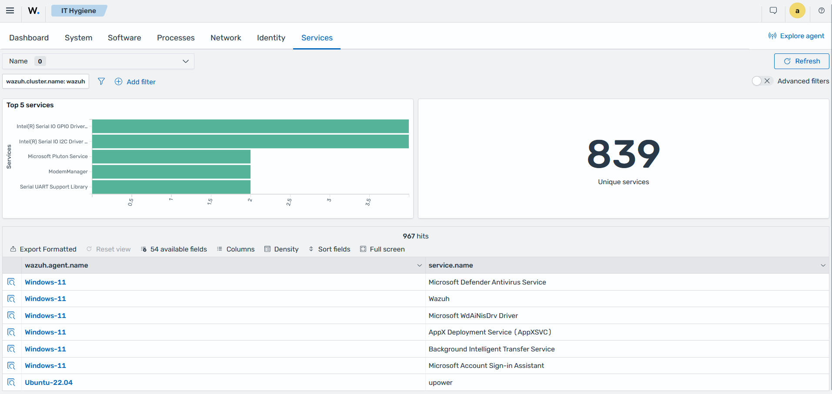Go to the Processes tab
The image size is (832, 394).
pos(176,38)
